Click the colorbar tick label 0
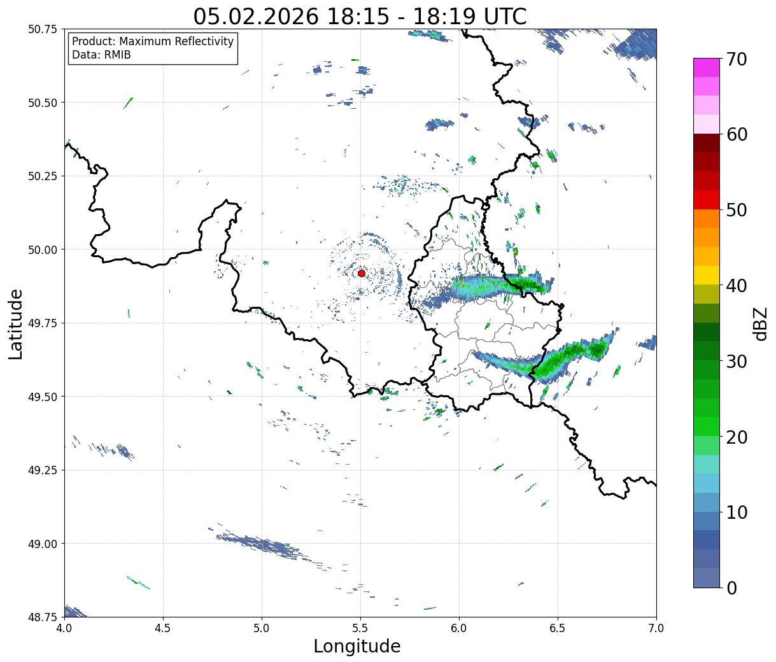The height and width of the screenshot is (662, 776). click(x=731, y=588)
